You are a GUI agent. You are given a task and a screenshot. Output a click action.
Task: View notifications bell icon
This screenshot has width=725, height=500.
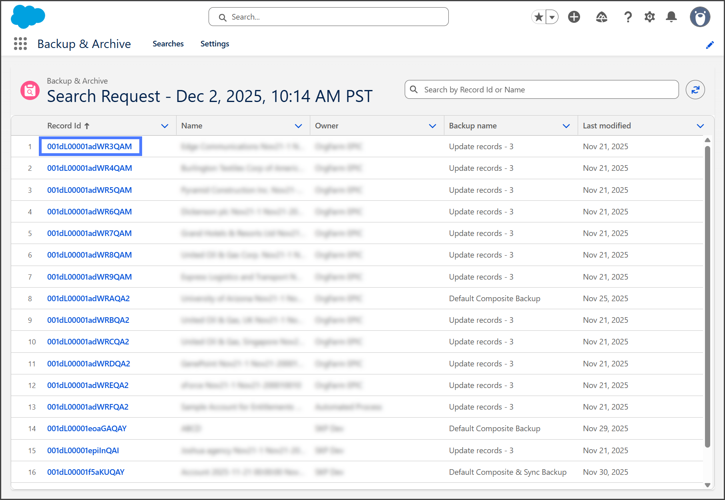[x=671, y=17]
